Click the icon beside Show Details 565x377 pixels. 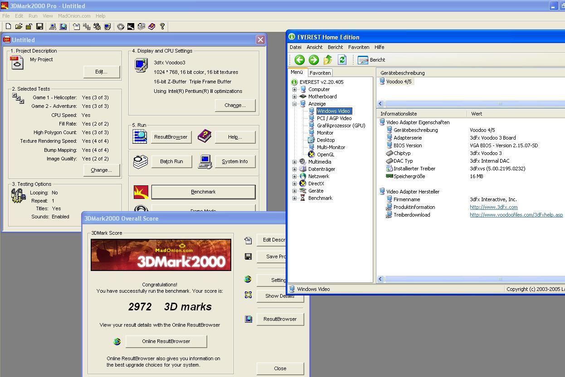click(x=248, y=295)
